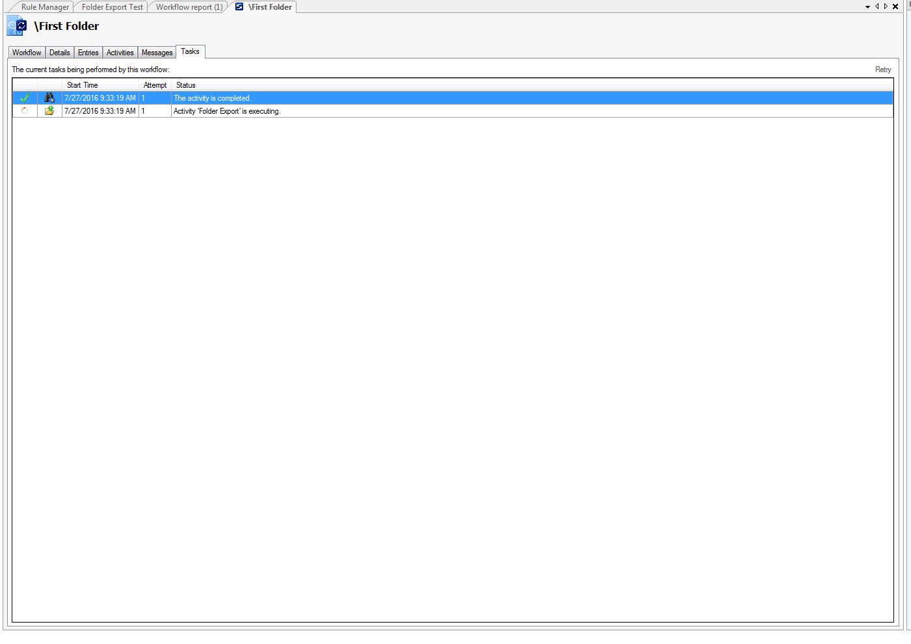The width and height of the screenshot is (911, 644).
Task: Sort by the Start Time column header
Action: coord(100,85)
